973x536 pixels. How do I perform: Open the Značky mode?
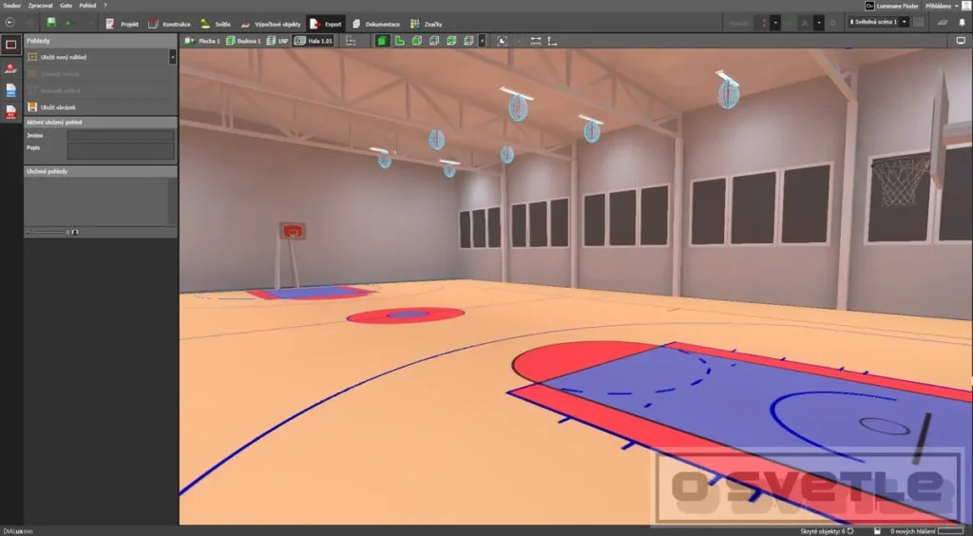426,24
